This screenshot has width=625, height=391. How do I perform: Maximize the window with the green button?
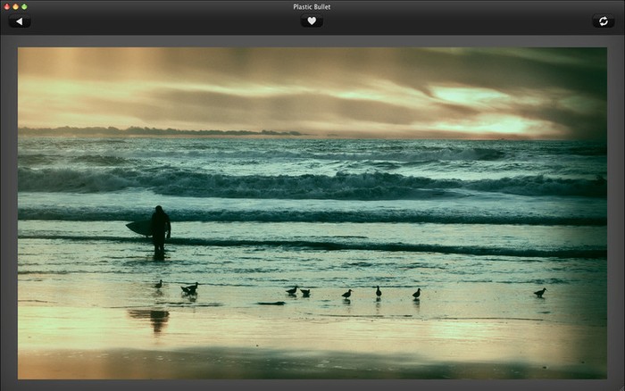pyautogui.click(x=24, y=7)
